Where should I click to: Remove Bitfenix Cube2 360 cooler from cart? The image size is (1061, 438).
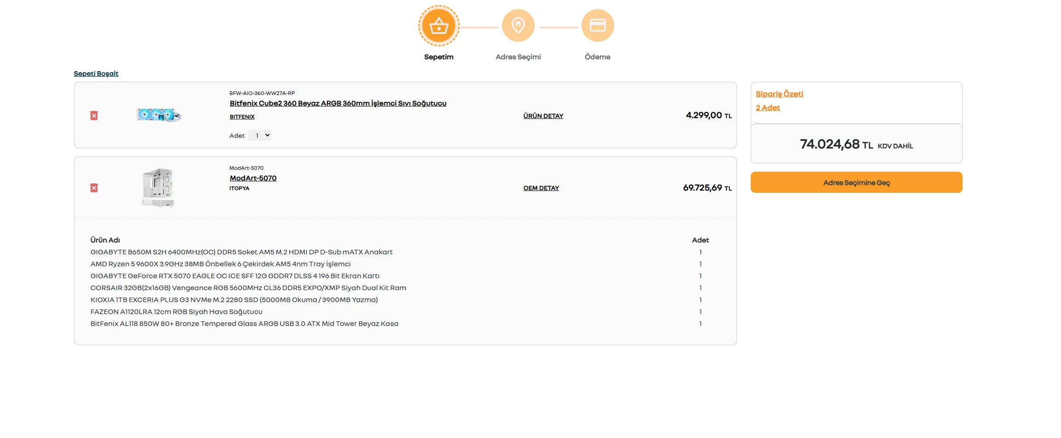pos(94,115)
